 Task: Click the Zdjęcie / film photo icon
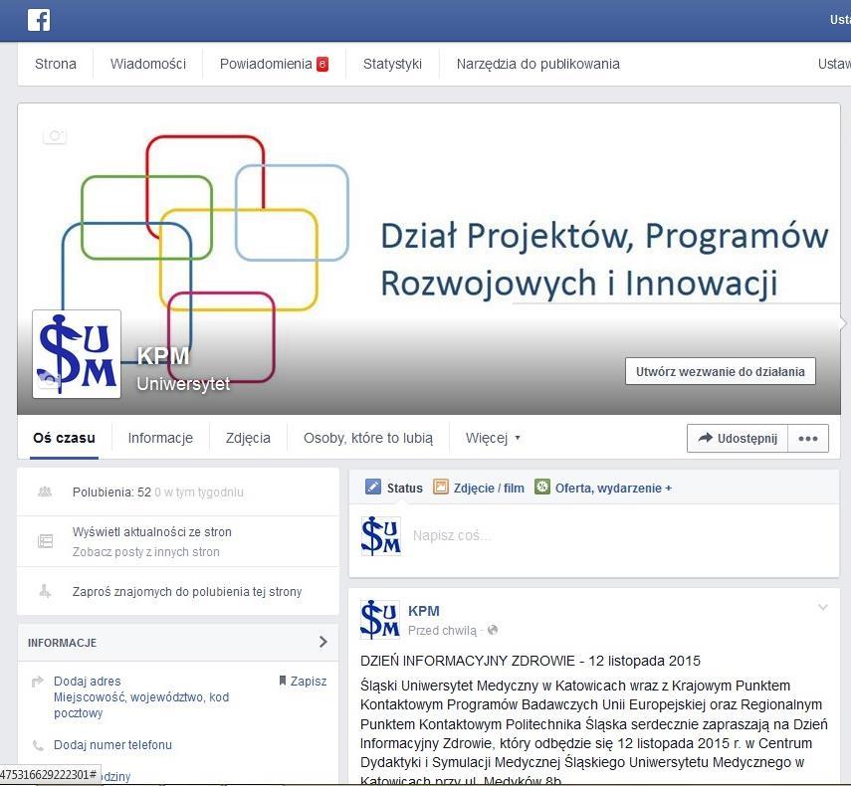tap(441, 488)
